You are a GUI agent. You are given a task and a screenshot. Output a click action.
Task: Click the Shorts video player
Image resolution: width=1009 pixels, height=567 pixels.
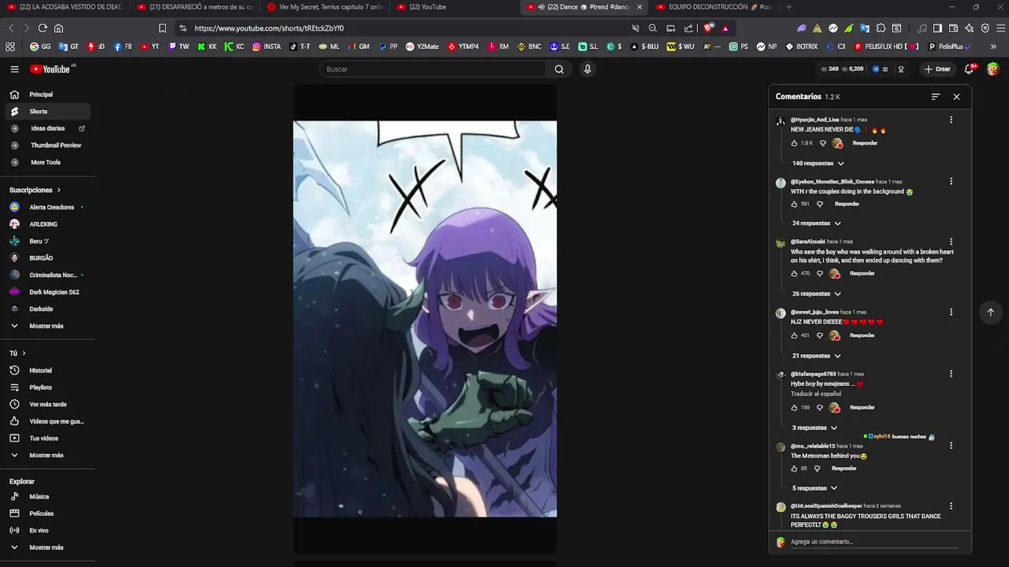[425, 319]
